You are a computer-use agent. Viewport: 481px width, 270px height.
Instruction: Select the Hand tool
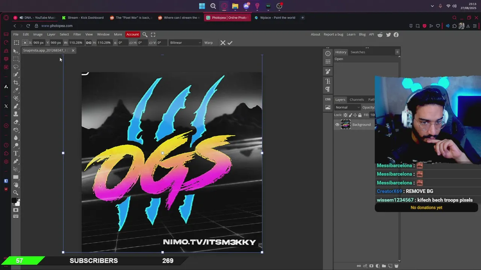pyautogui.click(x=16, y=185)
